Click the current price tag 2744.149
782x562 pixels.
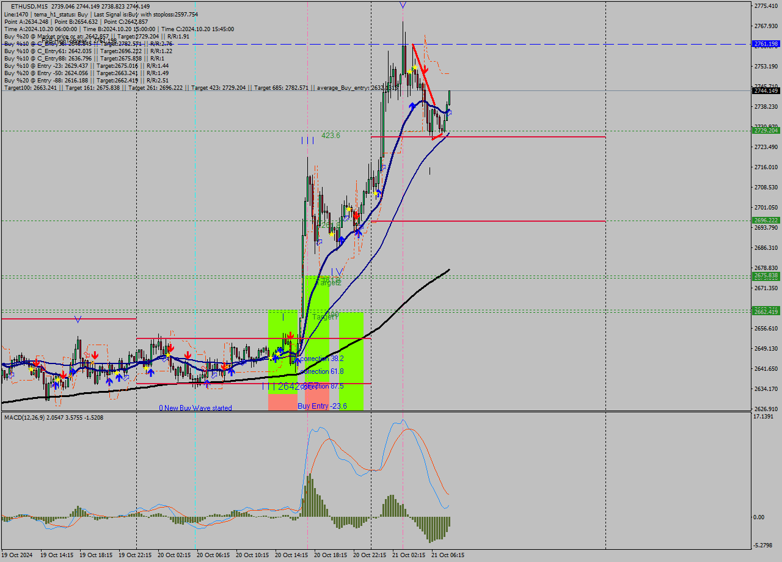tap(766, 90)
